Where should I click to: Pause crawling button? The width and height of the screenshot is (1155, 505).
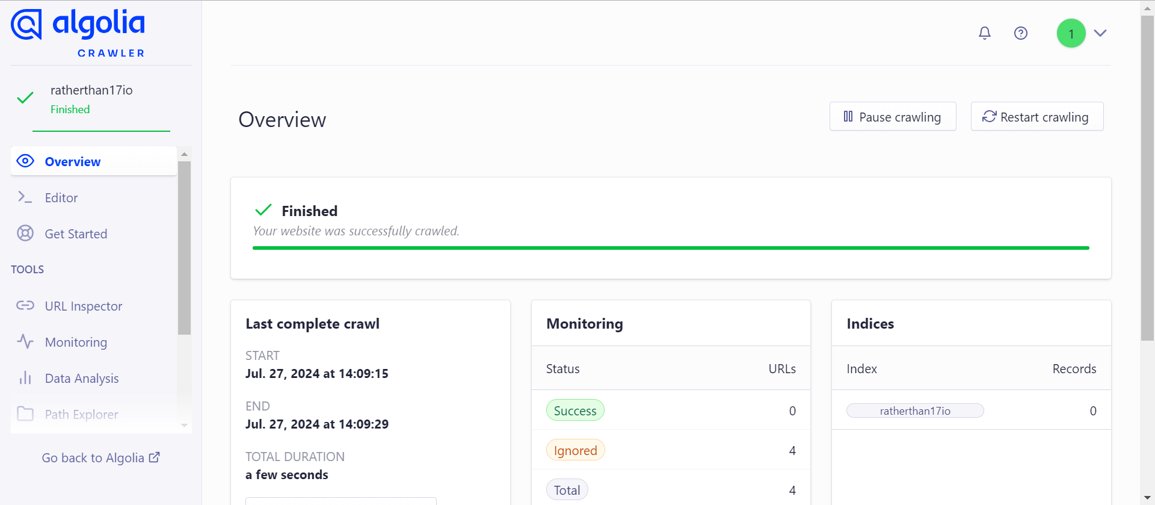click(x=893, y=116)
